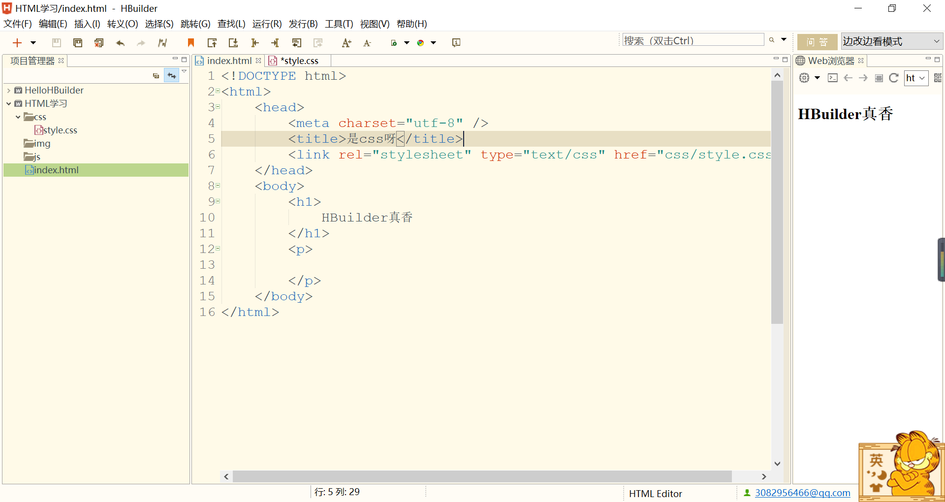Click the forward navigation history icon
This screenshot has height=502, width=945.
318,43
